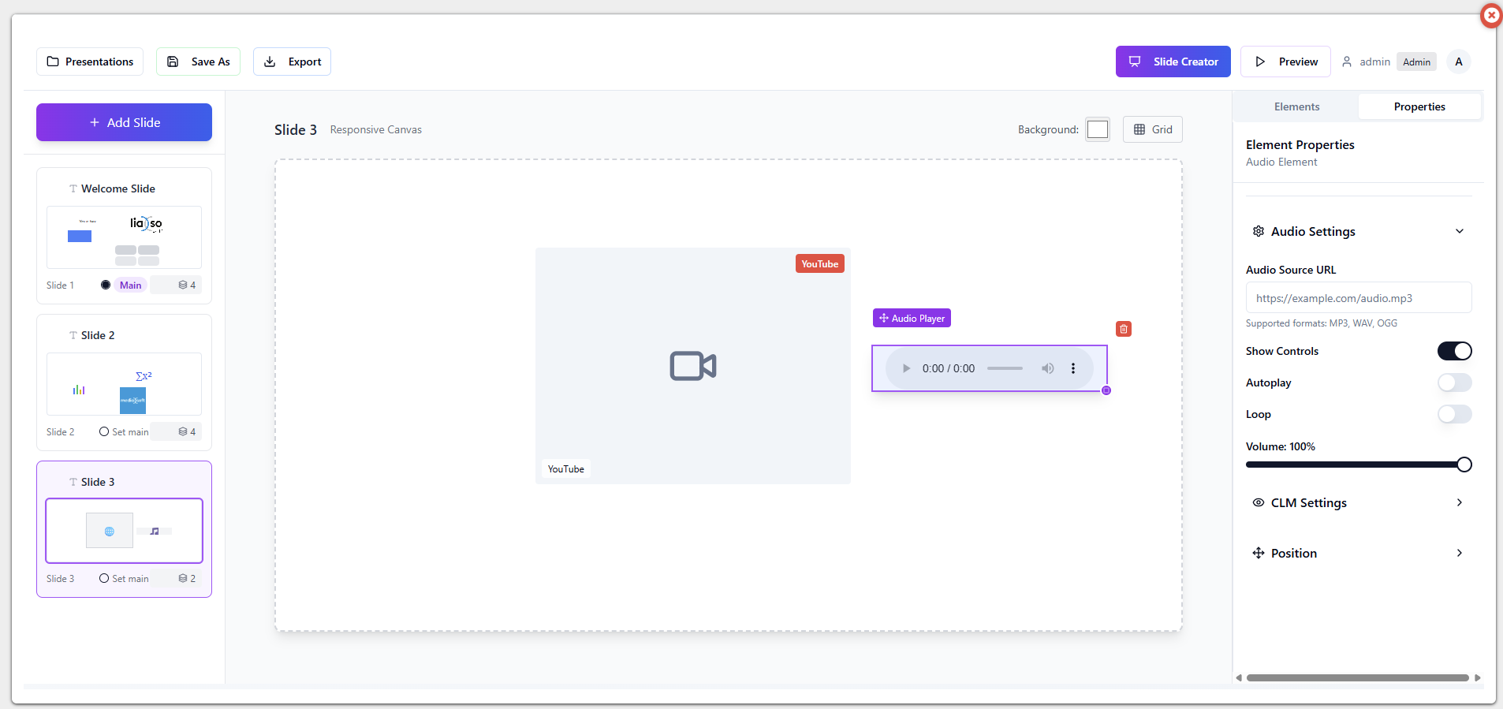This screenshot has width=1503, height=709.
Task: Switch to the Elements tab
Action: point(1296,106)
